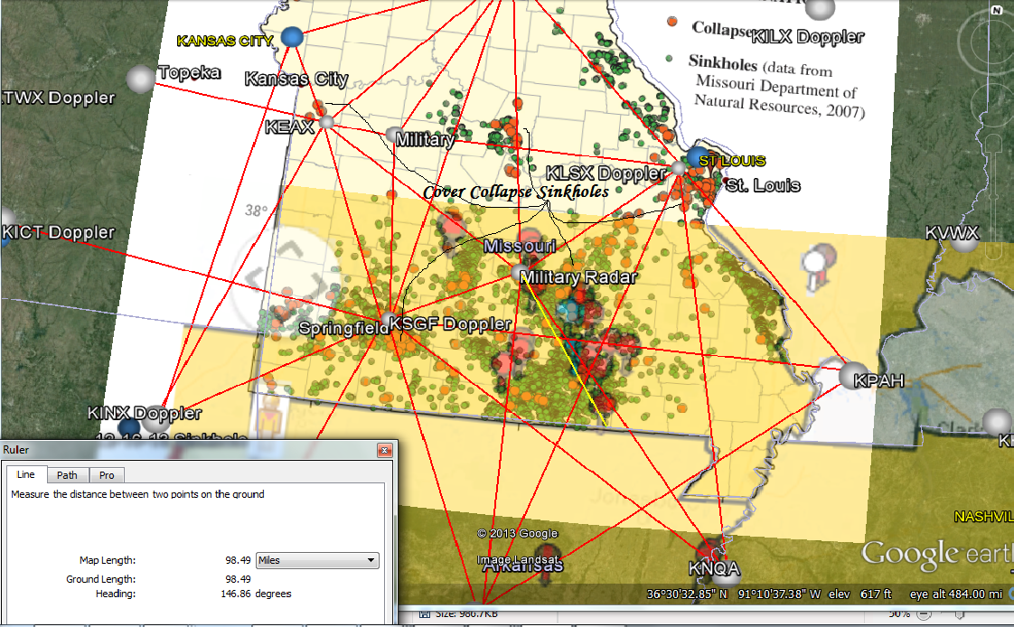Select the Military Radar placemark
The height and width of the screenshot is (627, 1014).
coord(519,272)
